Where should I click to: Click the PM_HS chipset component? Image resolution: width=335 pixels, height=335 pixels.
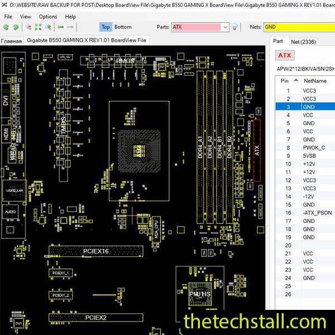200,294
